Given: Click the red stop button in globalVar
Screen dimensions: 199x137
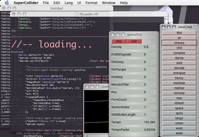Looking at the screenshot, I should point(119,41).
